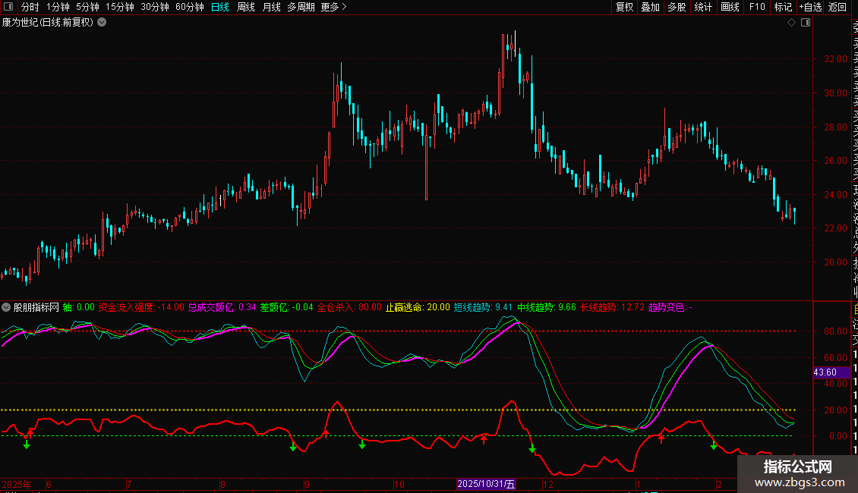This screenshot has width=858, height=493.
Task: Switch to 分时 intraday view
Action: [x=30, y=7]
